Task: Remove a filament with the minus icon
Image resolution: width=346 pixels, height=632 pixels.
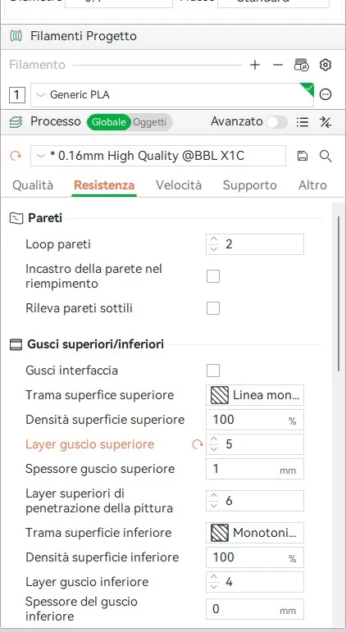Action: (278, 65)
